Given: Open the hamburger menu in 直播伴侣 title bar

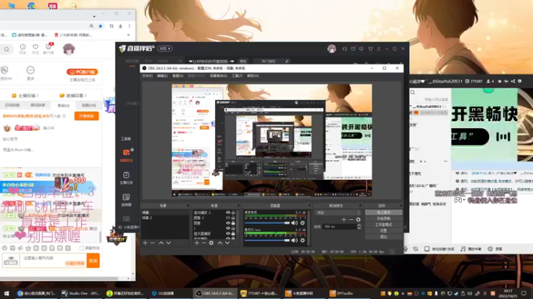Looking at the screenshot, I should click(x=378, y=49).
